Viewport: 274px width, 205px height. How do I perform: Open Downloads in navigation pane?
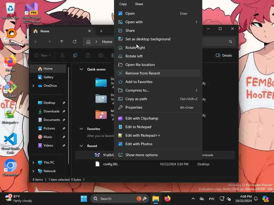click(x=48, y=111)
